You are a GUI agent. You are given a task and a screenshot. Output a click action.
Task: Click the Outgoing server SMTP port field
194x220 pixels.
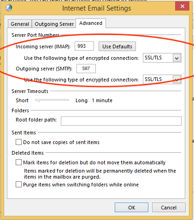(x=86, y=69)
